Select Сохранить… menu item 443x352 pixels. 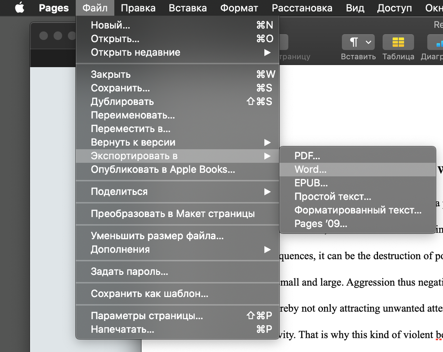click(x=177, y=88)
